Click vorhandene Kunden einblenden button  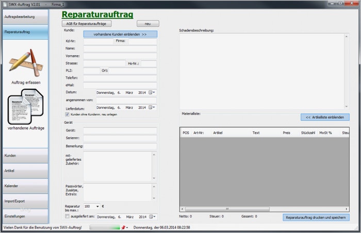click(x=120, y=35)
